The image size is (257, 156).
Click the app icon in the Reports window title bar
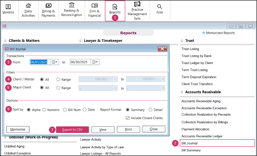point(4,26)
